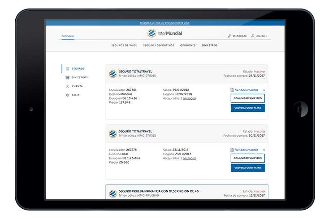324x219 pixels.
Task: Select the Seguros document icon in sidebar
Action: coord(68,68)
